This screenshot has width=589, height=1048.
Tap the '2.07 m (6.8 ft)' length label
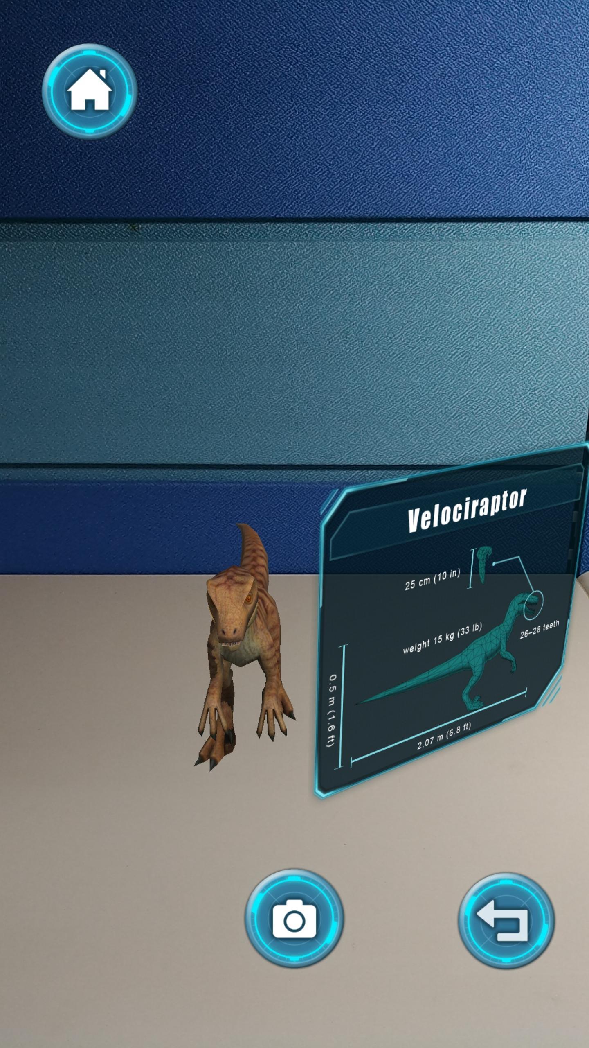(444, 736)
